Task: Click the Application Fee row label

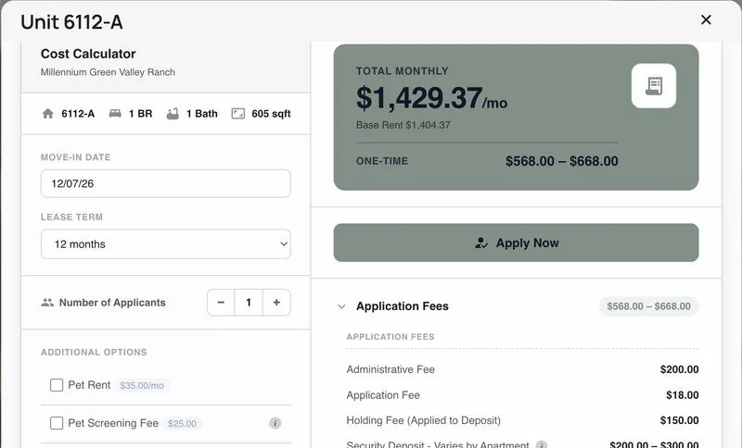Action: coord(383,395)
